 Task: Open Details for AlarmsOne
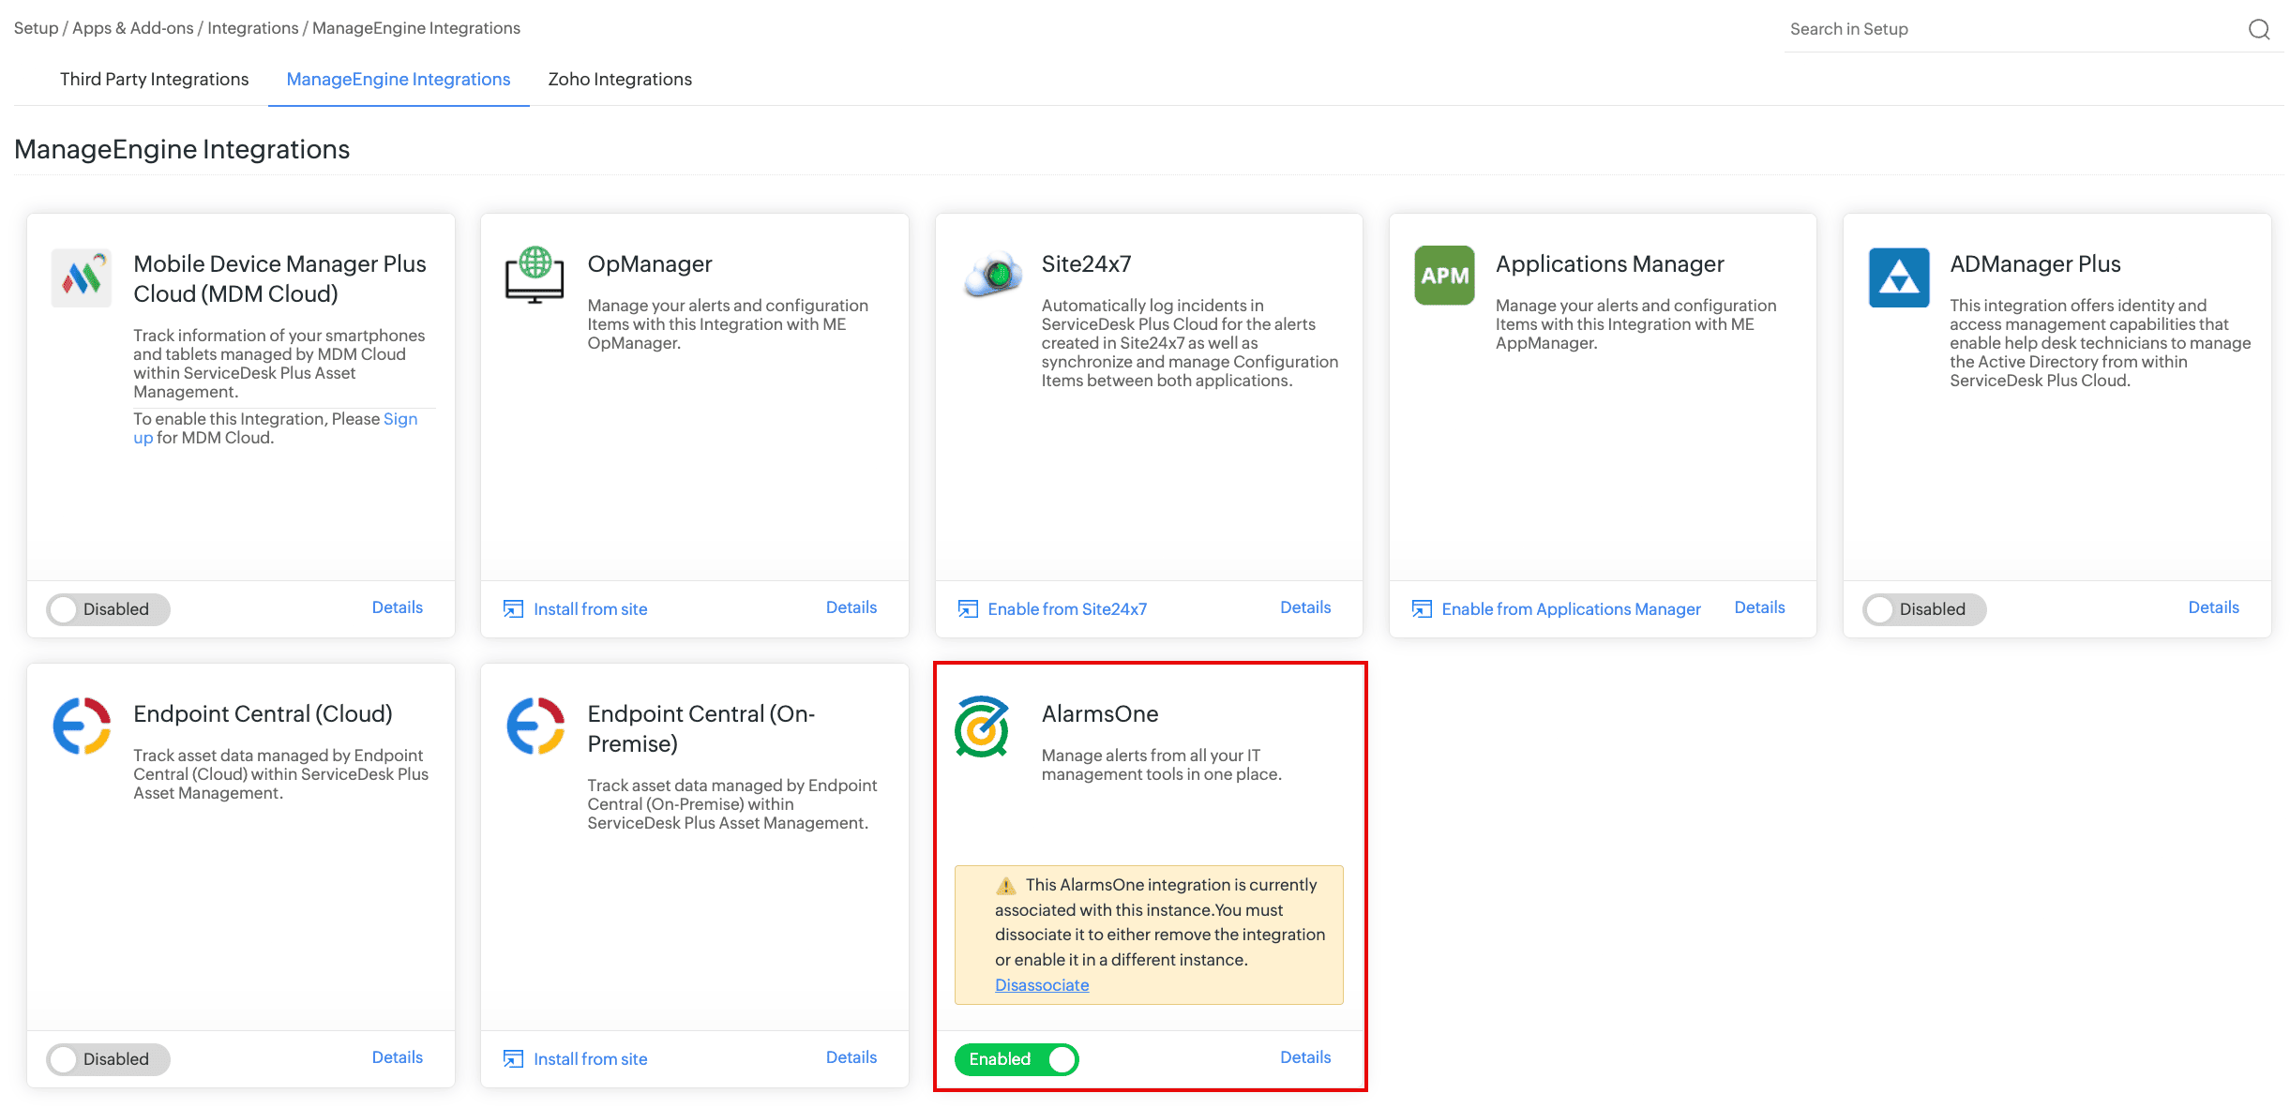click(x=1305, y=1057)
